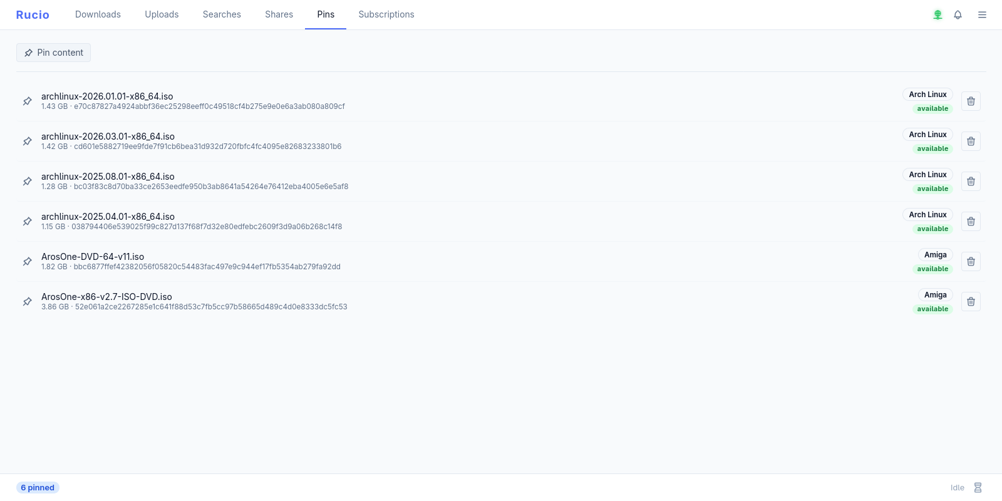Select file name ArosOne-x86-v2.7-ISO-DVD.iso

point(106,297)
